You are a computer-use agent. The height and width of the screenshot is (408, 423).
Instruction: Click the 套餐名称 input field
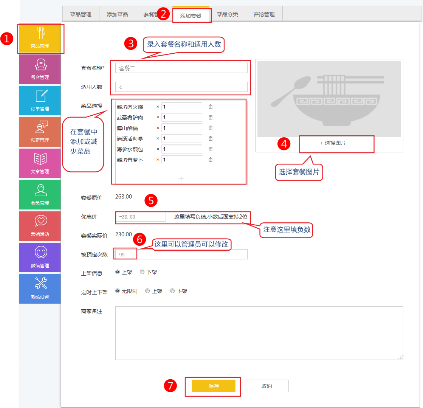click(181, 68)
